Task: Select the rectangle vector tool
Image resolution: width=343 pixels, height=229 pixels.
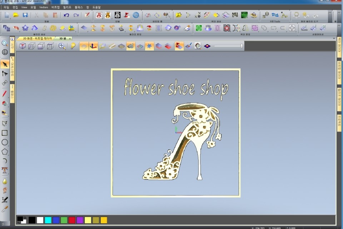Action: click(x=5, y=133)
